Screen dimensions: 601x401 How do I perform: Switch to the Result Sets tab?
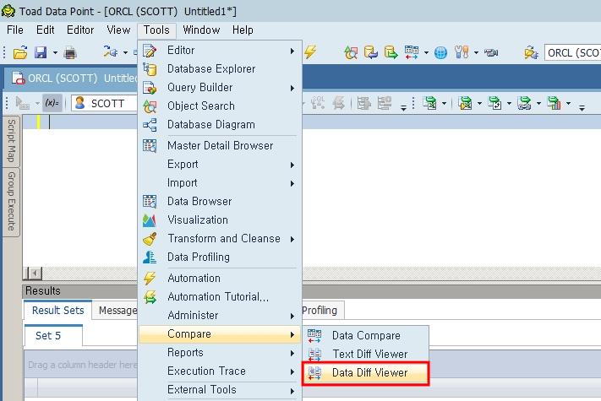point(57,310)
